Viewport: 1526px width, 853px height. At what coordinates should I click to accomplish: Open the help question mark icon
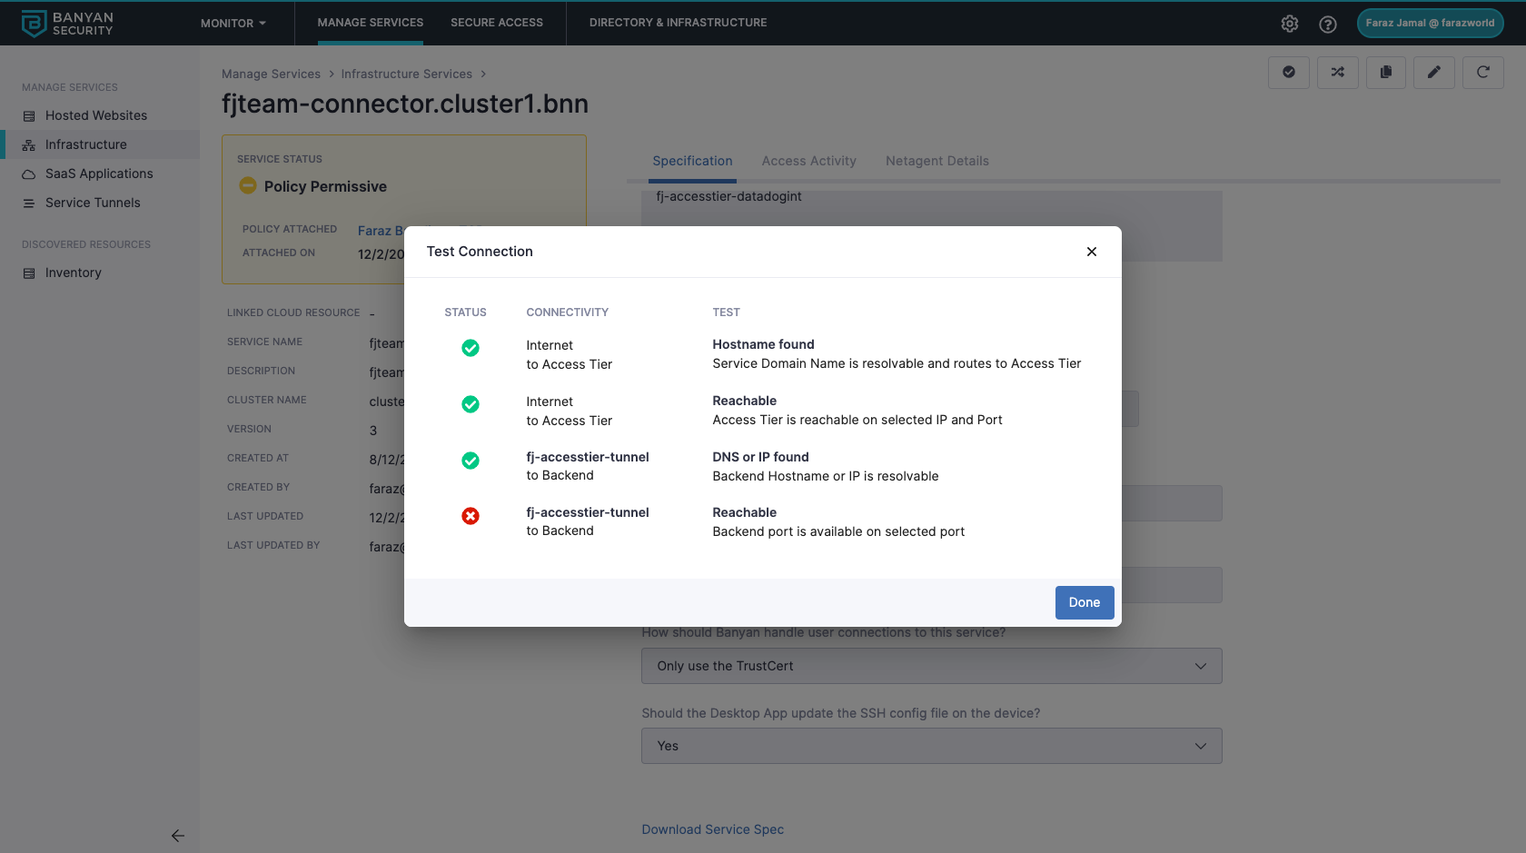(x=1327, y=24)
